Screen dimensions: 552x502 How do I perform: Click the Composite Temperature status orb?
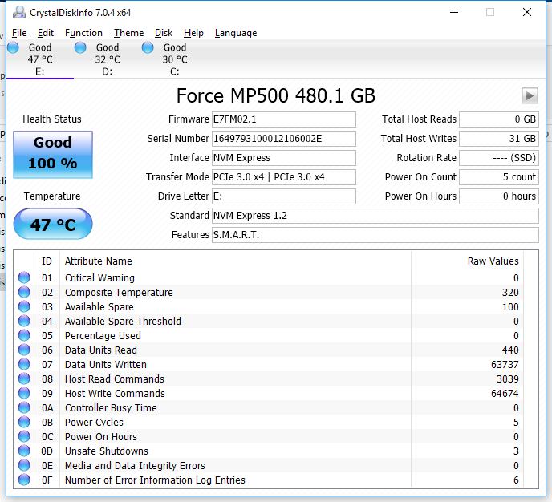click(24, 293)
